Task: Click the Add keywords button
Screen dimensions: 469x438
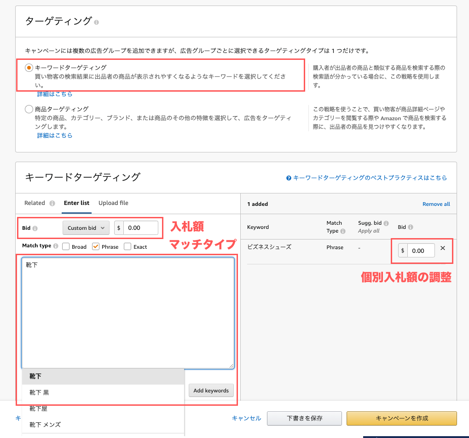Action: tap(211, 390)
